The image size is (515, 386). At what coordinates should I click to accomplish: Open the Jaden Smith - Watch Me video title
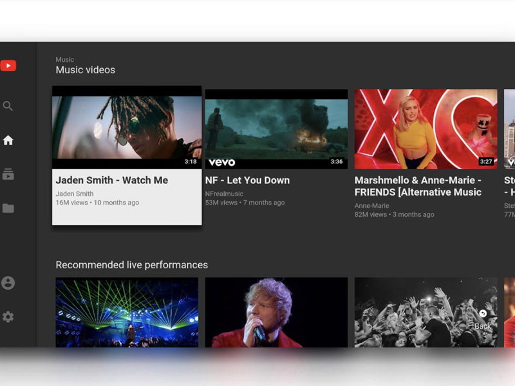point(113,180)
